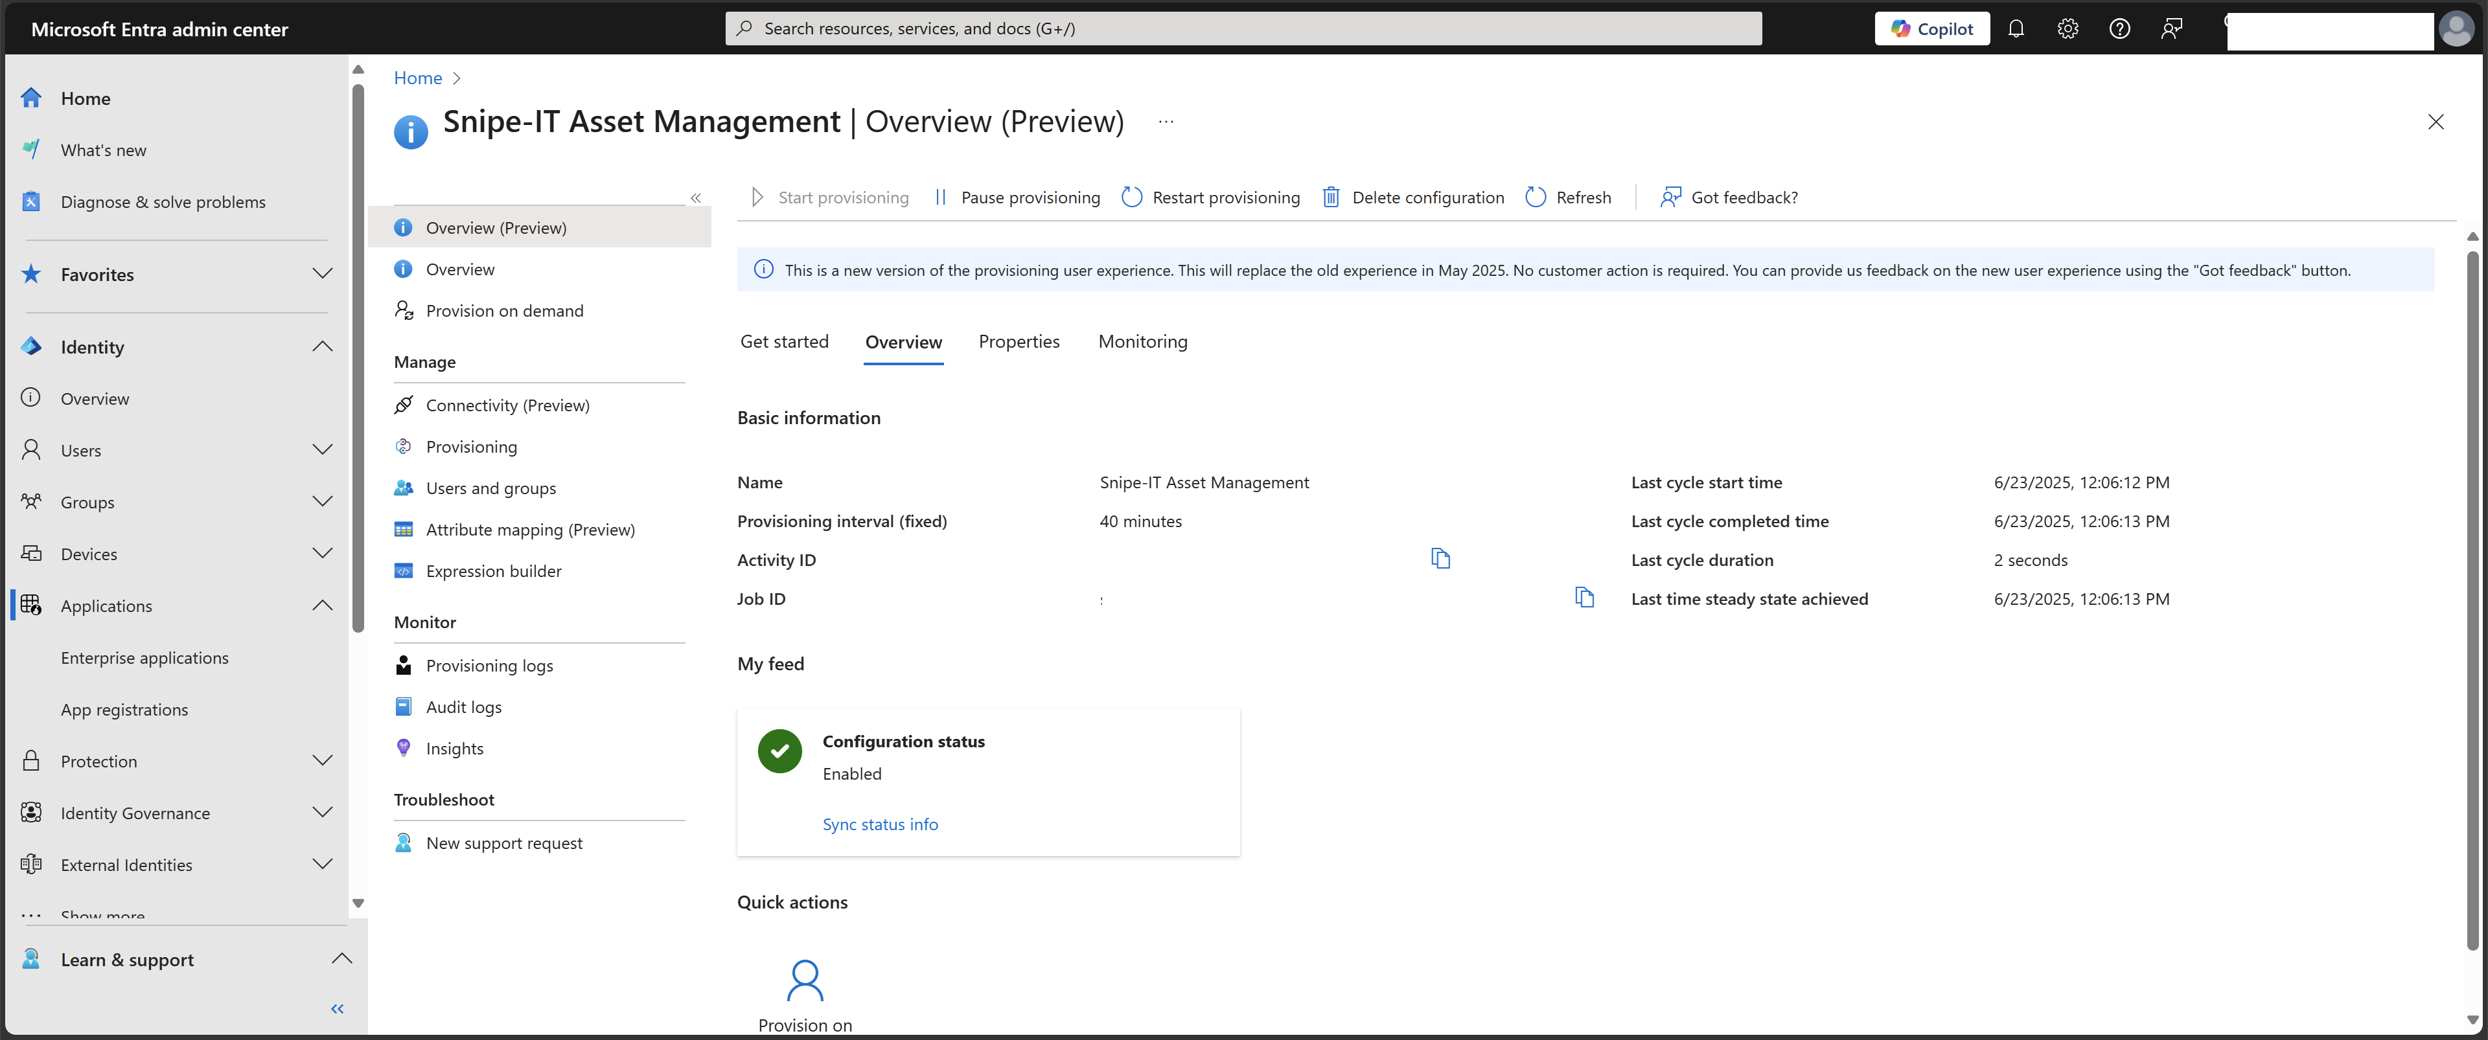Copy the Job ID value
The width and height of the screenshot is (2488, 1040).
coord(1584,597)
